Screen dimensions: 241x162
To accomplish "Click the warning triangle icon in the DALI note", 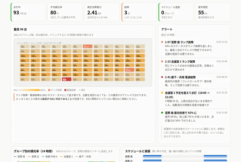I will coord(17,99).
